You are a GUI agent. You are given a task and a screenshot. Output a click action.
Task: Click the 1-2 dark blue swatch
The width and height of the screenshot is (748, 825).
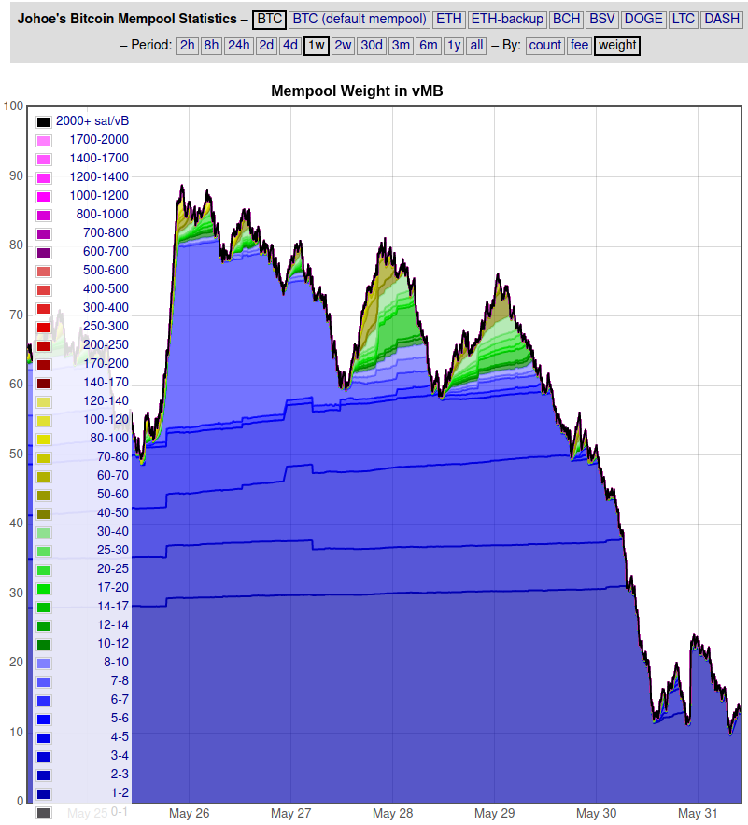(44, 794)
